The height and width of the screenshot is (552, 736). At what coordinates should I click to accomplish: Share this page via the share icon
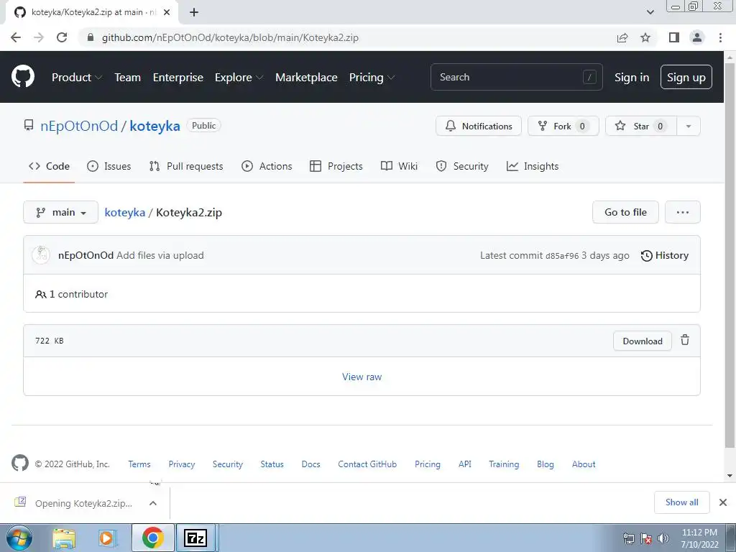click(622, 37)
